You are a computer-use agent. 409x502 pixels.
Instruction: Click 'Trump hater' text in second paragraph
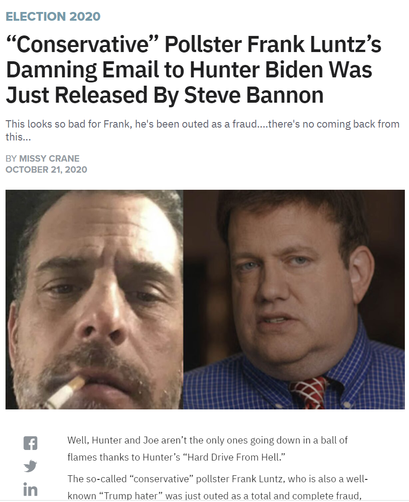(x=130, y=496)
